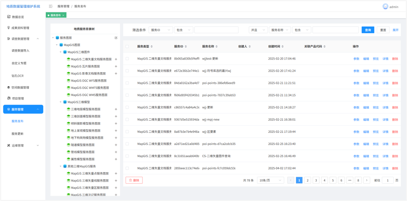The height and width of the screenshot is (201, 407).
Task: Toggle the select-all checkbox in table header
Action: pyautogui.click(x=127, y=47)
